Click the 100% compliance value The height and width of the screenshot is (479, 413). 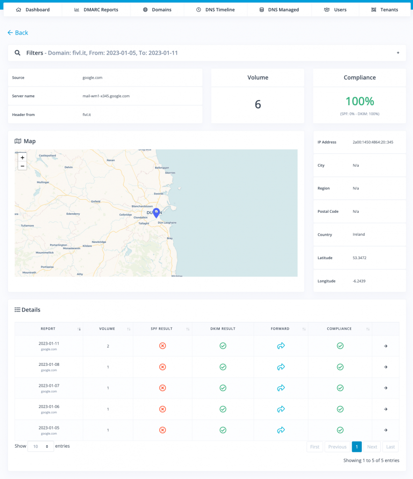pyautogui.click(x=360, y=102)
